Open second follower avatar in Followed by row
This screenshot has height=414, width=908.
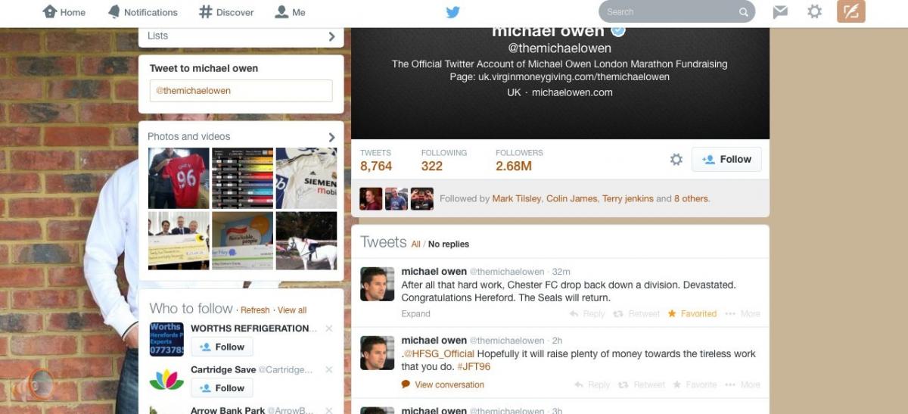click(x=396, y=198)
